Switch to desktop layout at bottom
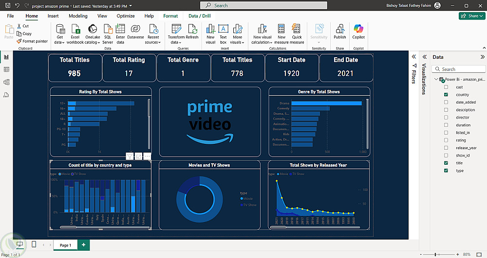The width and height of the screenshot is (487, 258). point(20,244)
